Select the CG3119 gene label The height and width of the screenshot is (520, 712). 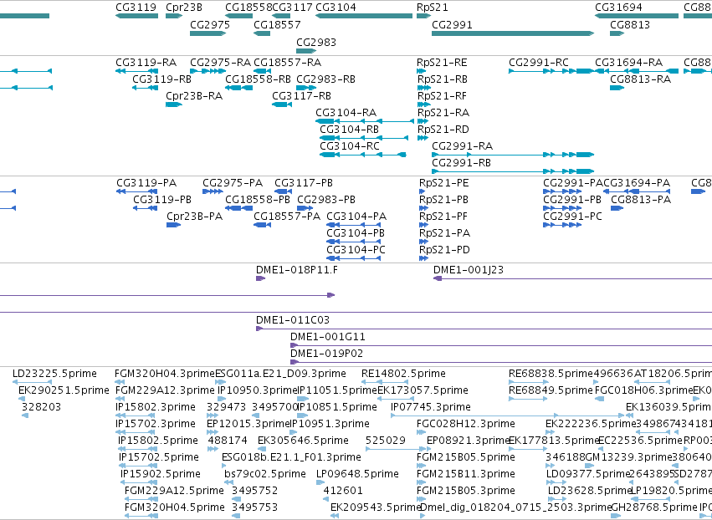pos(136,8)
